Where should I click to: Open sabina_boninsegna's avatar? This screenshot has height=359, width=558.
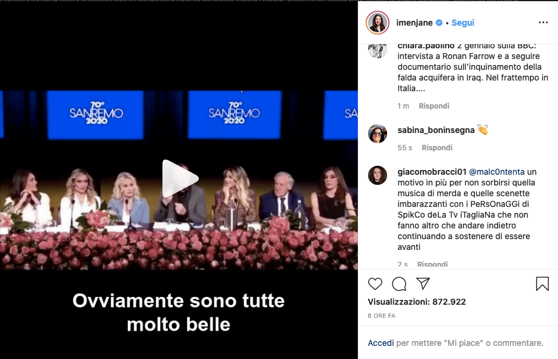pos(377,134)
